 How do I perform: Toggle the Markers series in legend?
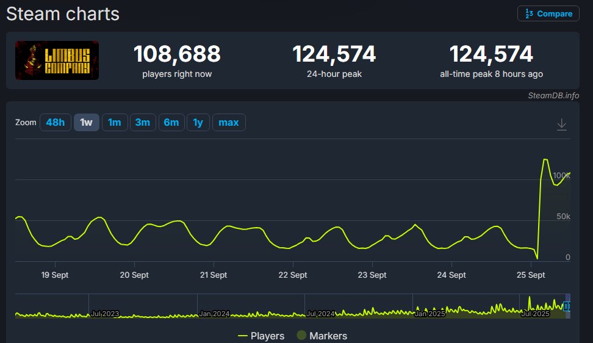tap(322, 336)
